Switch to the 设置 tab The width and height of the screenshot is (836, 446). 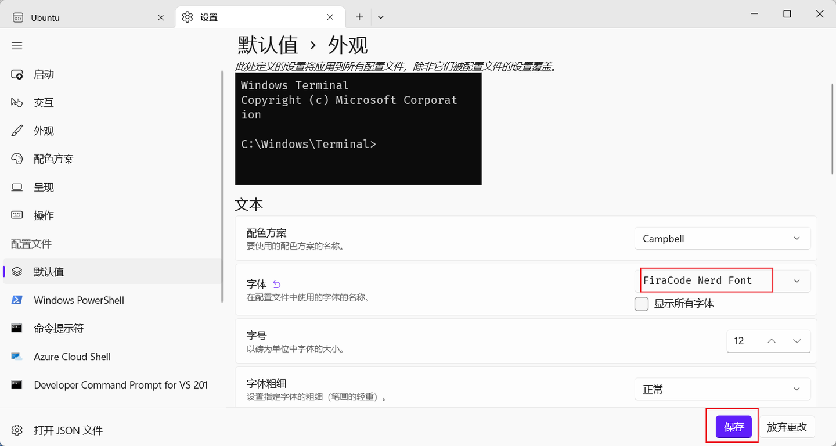click(255, 17)
